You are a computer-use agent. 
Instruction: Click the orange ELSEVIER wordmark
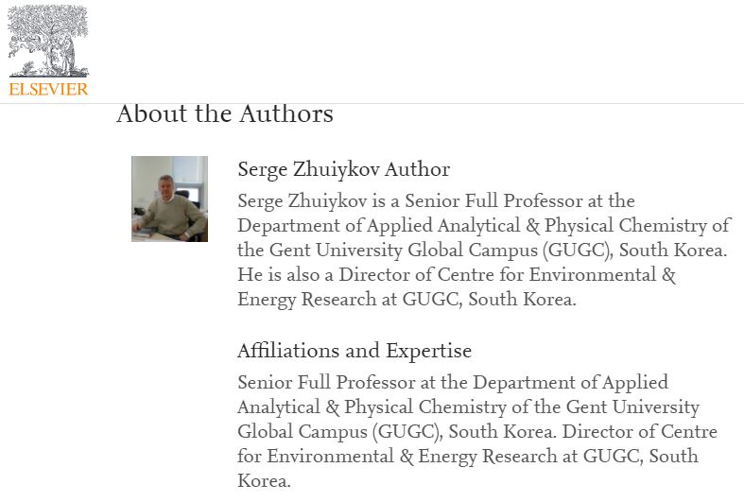click(x=48, y=89)
